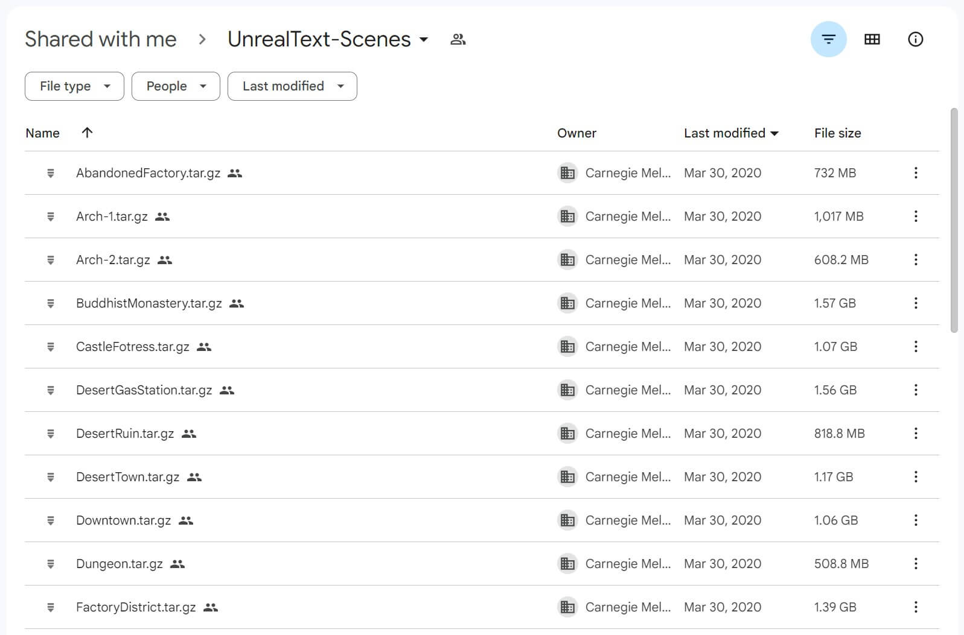Screen dimensions: 964x635
Task: Click the shared icon beside AbandonedFactory.tar.gz
Action: tap(235, 173)
